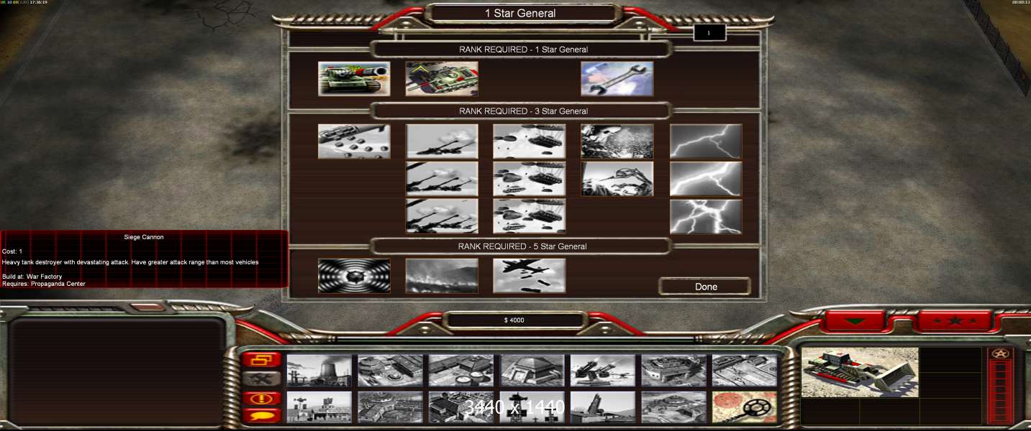
Task: Select the two-tank paradrop power
Action: [530, 179]
